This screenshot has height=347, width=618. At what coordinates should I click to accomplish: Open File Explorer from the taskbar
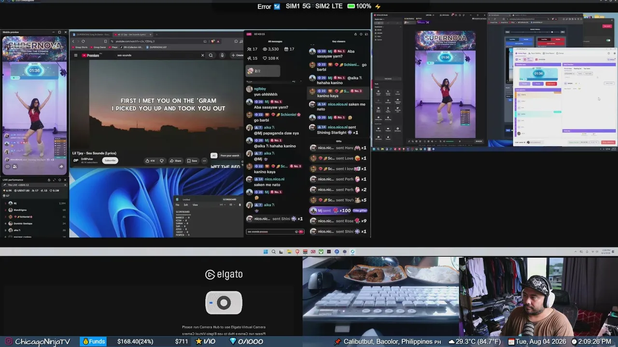[x=289, y=252]
